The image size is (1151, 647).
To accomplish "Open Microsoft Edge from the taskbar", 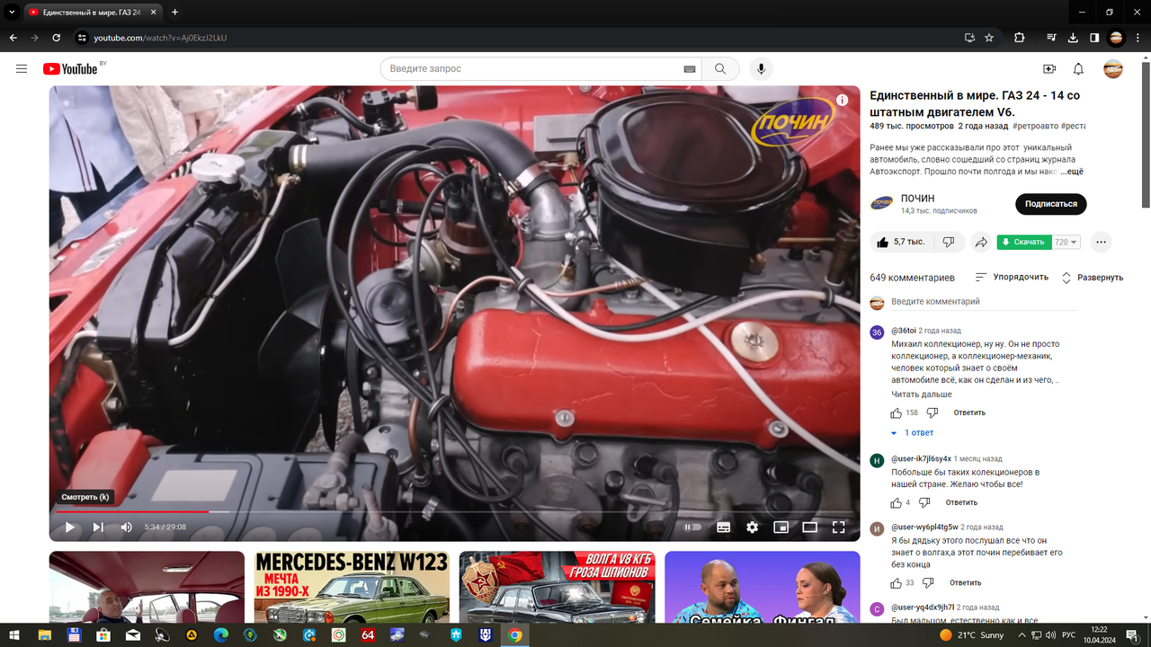I will click(220, 634).
